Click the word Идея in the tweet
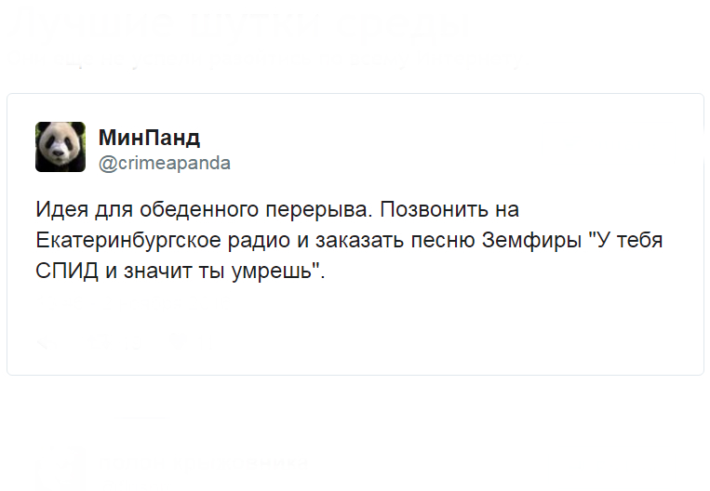The image size is (710, 491). [x=61, y=209]
